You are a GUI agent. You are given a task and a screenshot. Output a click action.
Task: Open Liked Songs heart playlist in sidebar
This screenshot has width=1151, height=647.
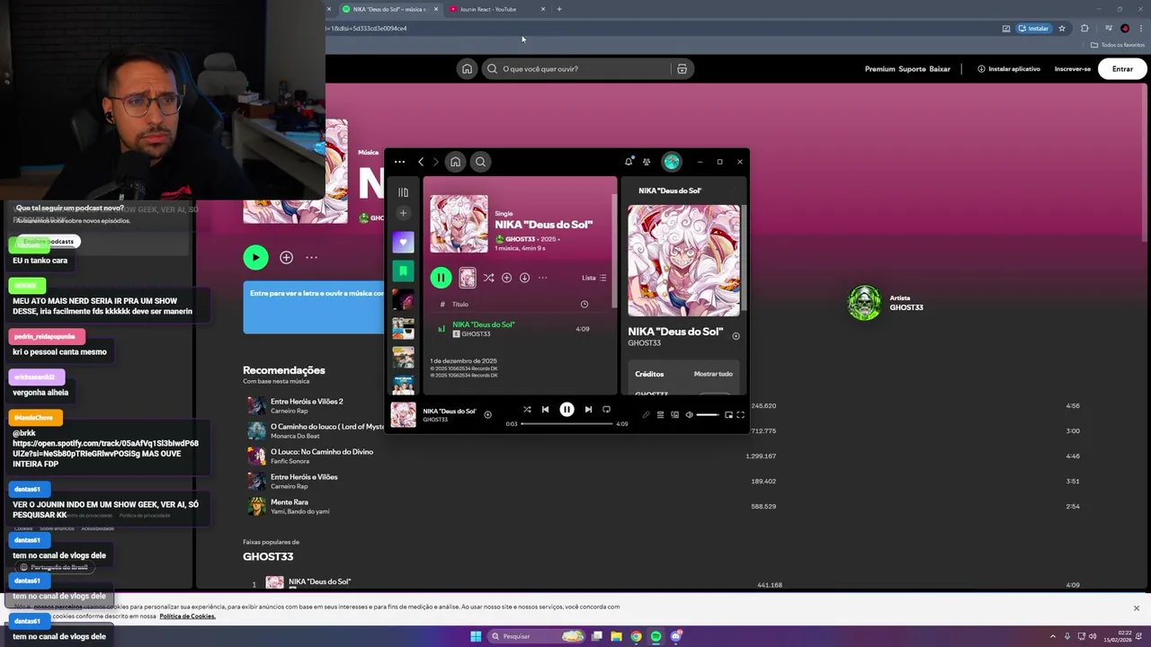click(403, 243)
